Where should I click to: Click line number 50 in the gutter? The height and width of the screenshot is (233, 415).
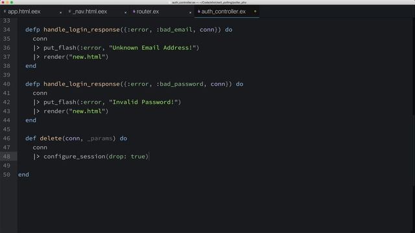click(6, 175)
